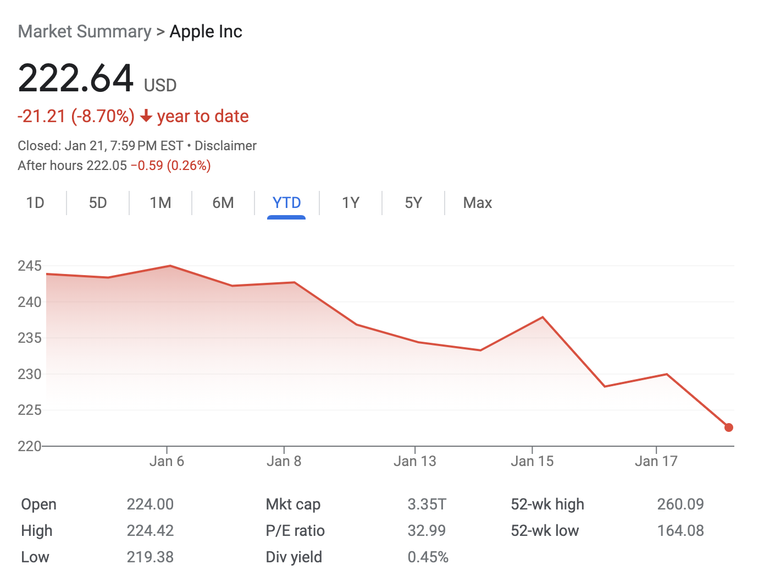This screenshot has height=581, width=764.
Task: Switch to the 5D time range tab
Action: (97, 202)
